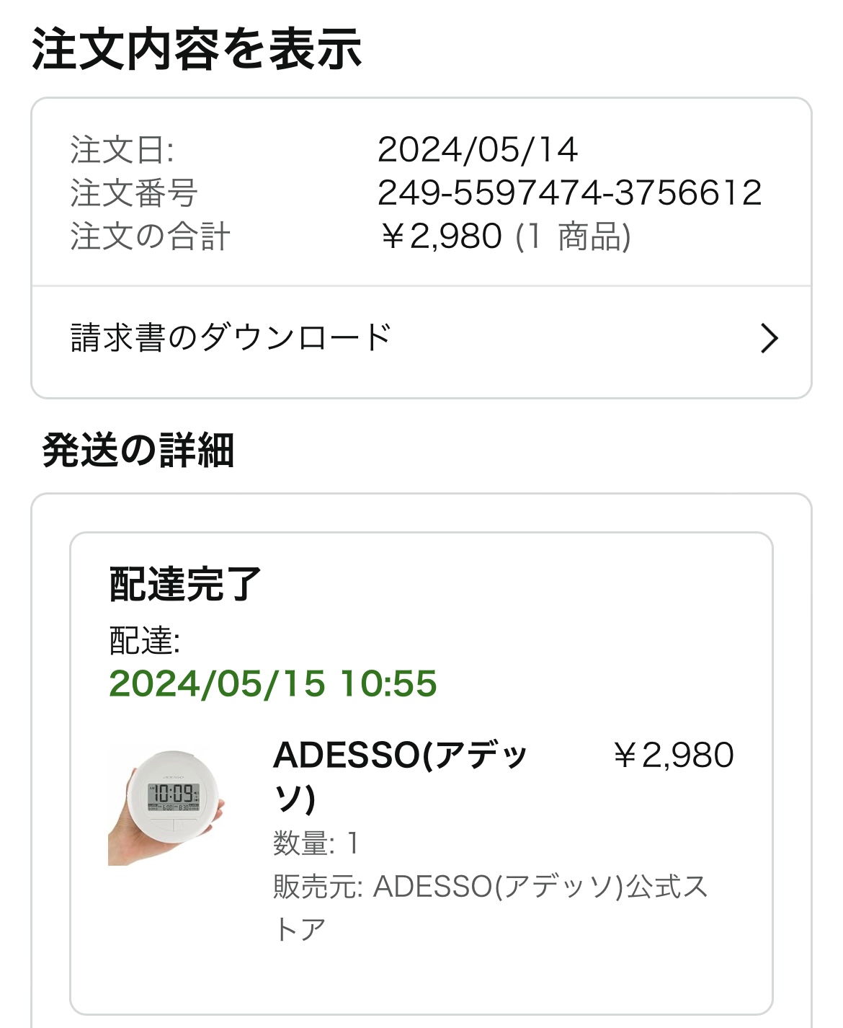Tap the 発送の詳細 section heading

click(x=138, y=451)
